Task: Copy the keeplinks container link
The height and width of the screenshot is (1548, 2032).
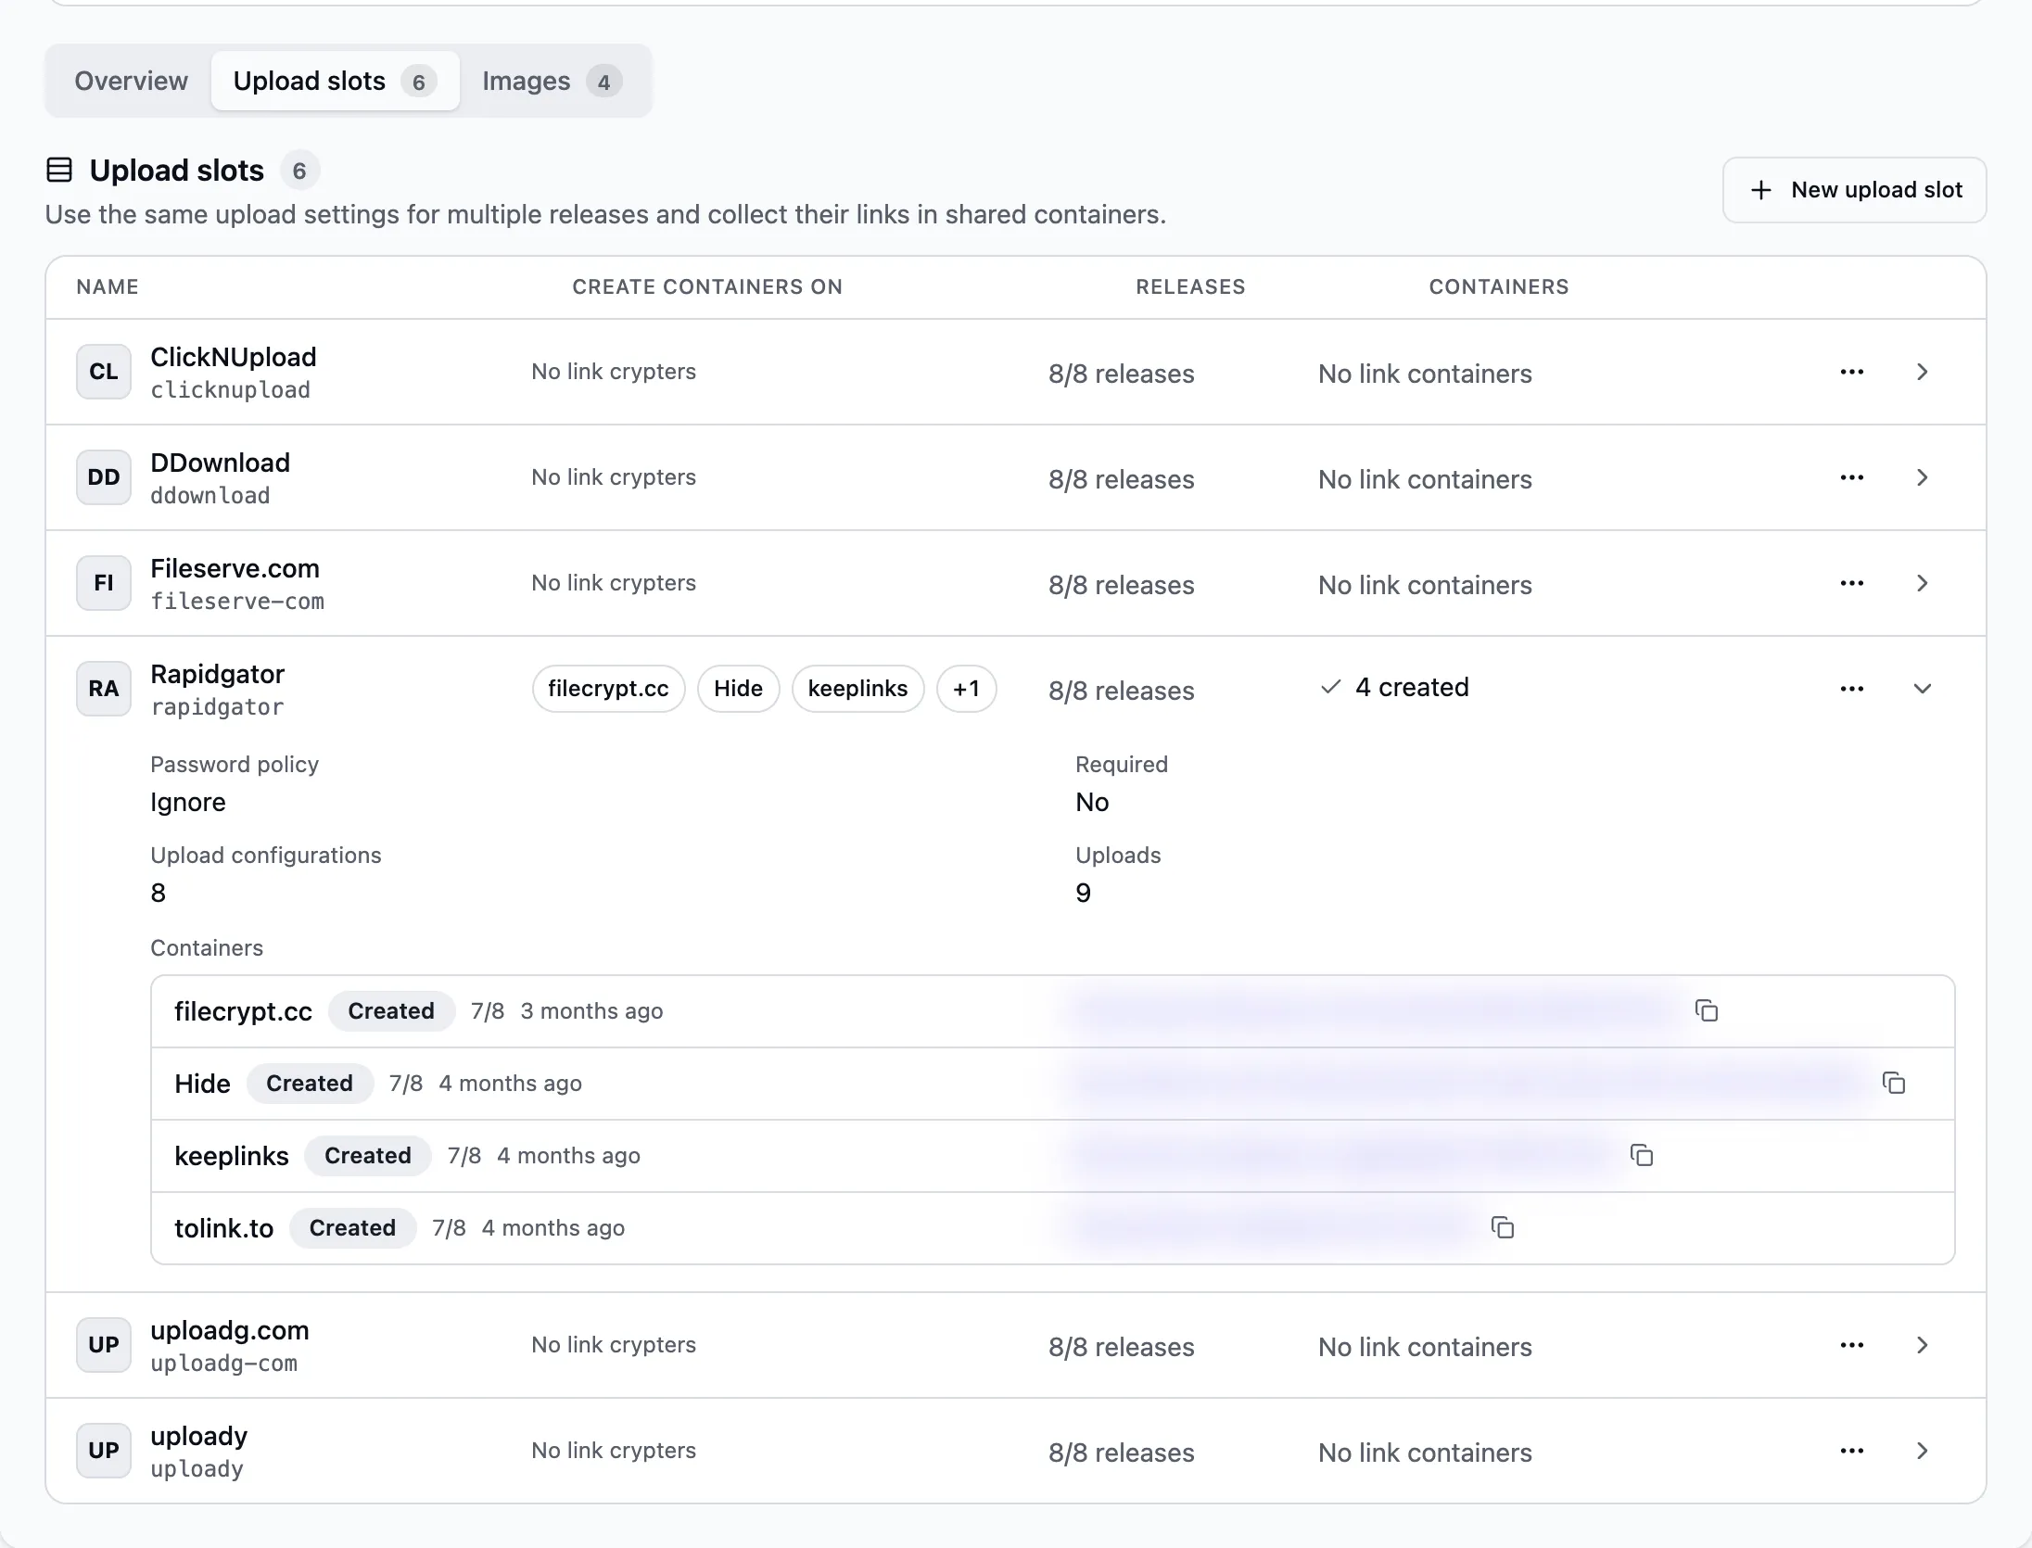Action: (1642, 1155)
